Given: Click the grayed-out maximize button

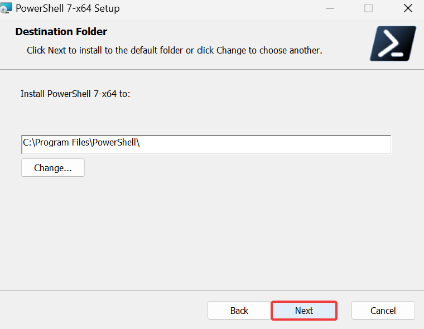Looking at the screenshot, I should tap(368, 8).
